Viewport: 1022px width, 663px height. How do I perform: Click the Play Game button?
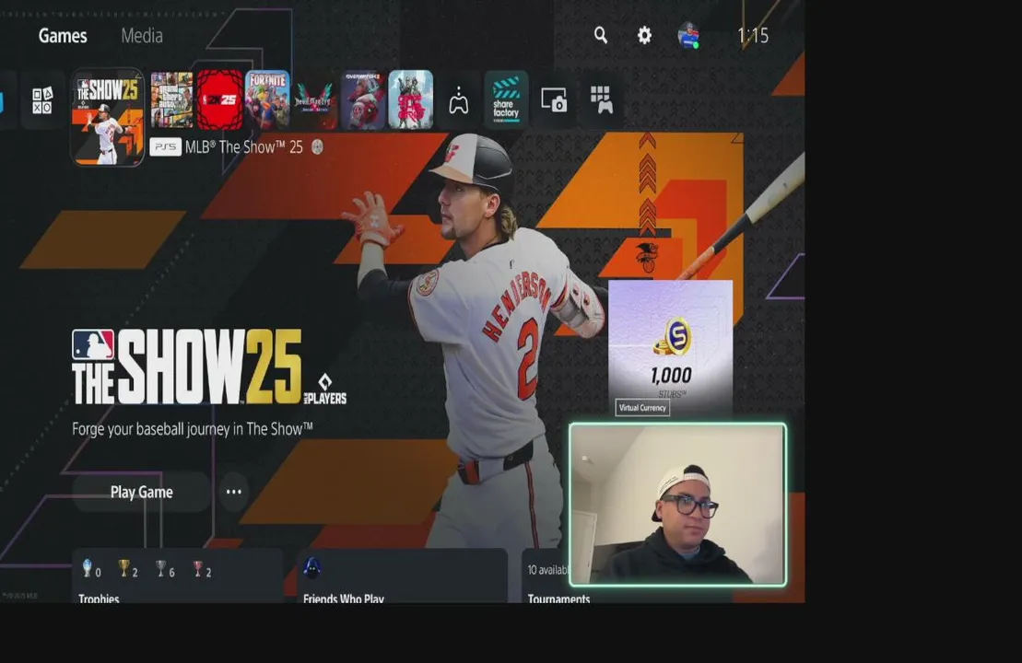(141, 492)
